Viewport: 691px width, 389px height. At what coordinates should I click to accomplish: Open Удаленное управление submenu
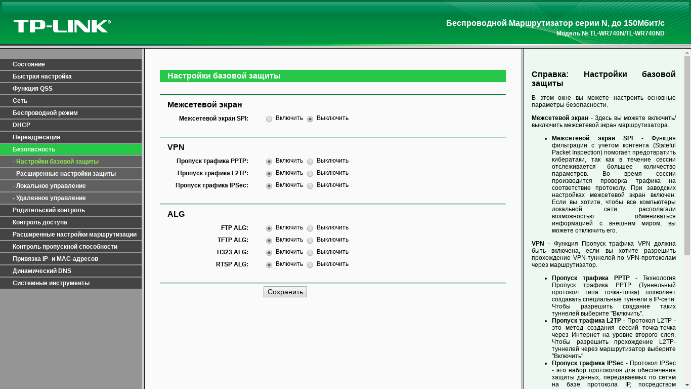(x=71, y=198)
